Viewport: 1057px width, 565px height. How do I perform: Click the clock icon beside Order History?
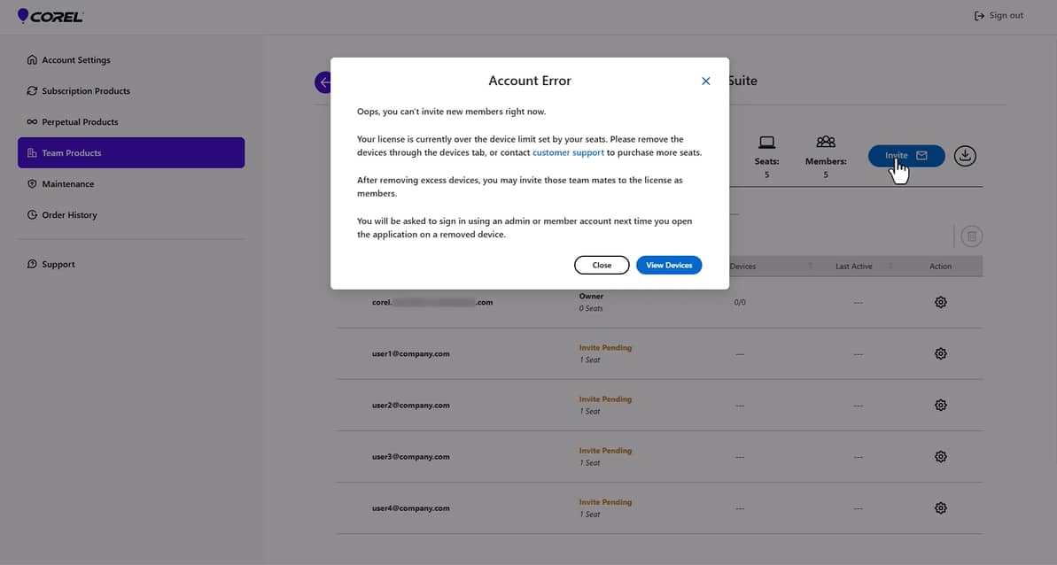[33, 214]
